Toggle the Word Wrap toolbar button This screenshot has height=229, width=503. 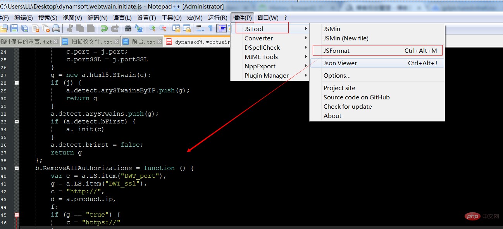click(x=200, y=28)
